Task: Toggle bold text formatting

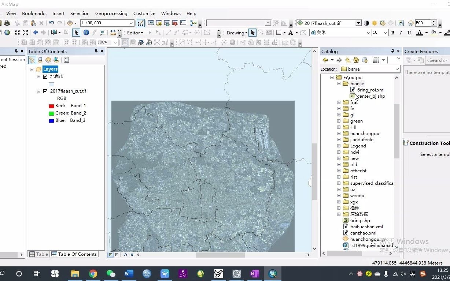Action: [x=393, y=33]
